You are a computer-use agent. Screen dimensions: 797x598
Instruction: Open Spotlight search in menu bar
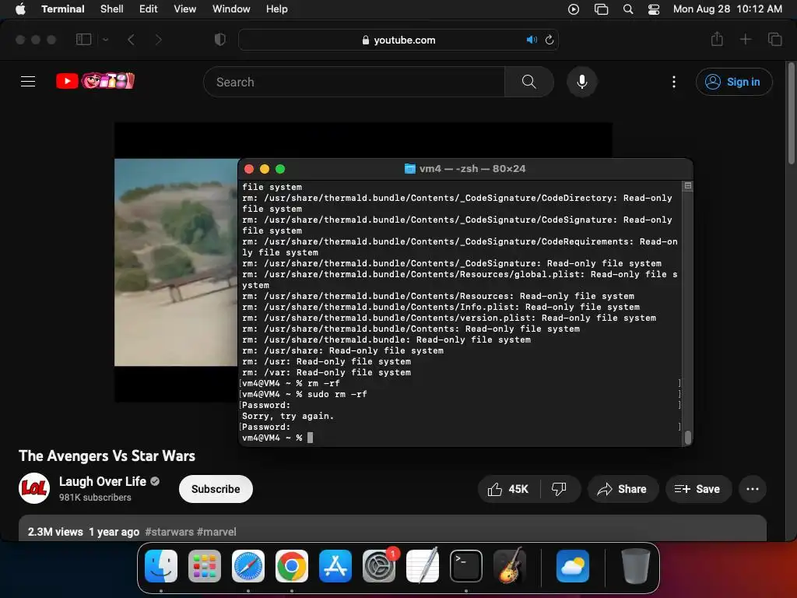pos(628,9)
